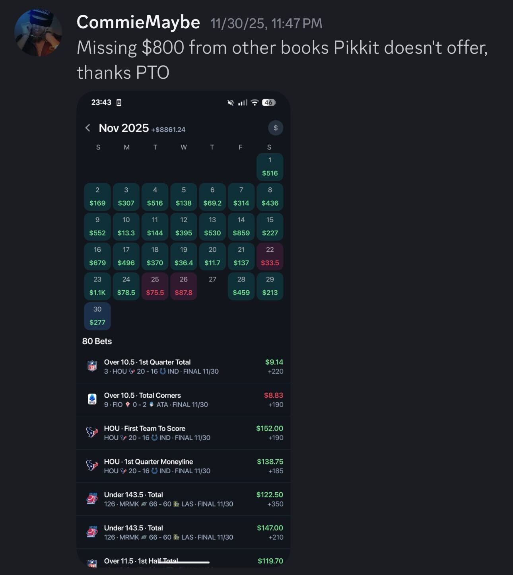Viewport: 513px width, 575px height.
Task: Open Over 10.5 Total Corners bet row
Action: coord(183,400)
